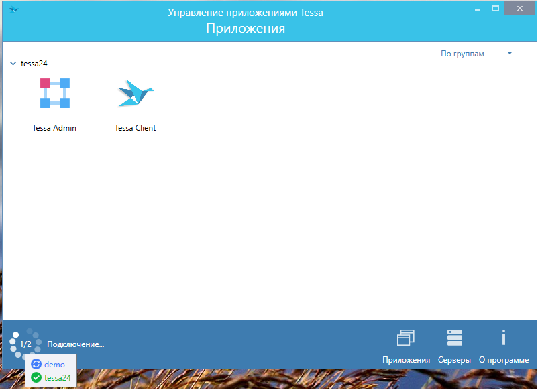Open the 'По группам' grouping dropdown
This screenshot has width=538, height=390.
[x=476, y=54]
